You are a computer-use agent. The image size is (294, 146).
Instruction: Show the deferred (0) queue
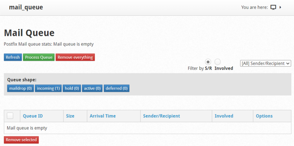pos(117,88)
